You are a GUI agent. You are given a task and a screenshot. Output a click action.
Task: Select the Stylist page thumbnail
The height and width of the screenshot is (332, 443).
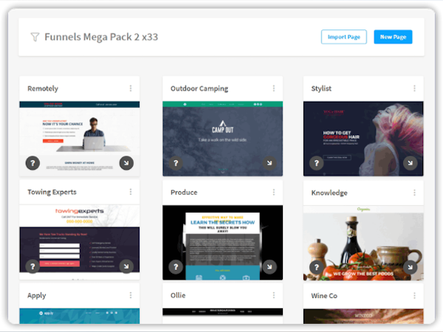pos(363,139)
